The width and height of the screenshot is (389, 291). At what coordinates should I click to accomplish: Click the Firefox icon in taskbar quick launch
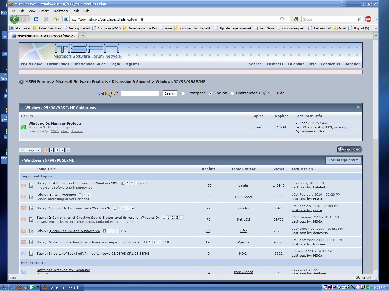coord(19,287)
